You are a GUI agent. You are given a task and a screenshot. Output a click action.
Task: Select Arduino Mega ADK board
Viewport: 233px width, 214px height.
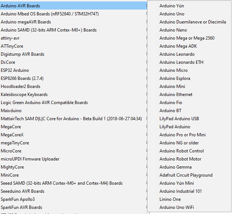pos(189,46)
